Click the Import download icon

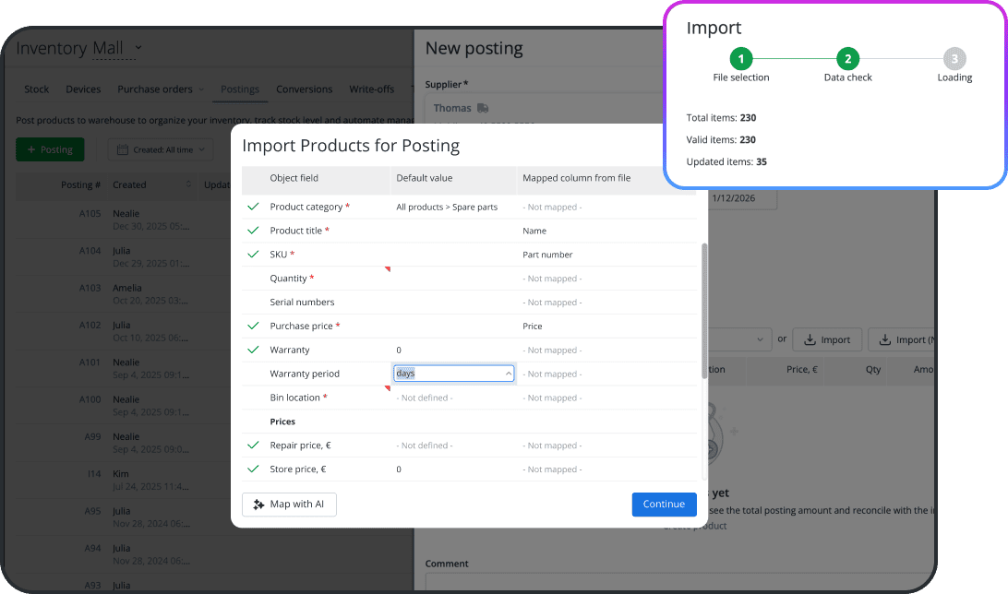click(x=810, y=339)
